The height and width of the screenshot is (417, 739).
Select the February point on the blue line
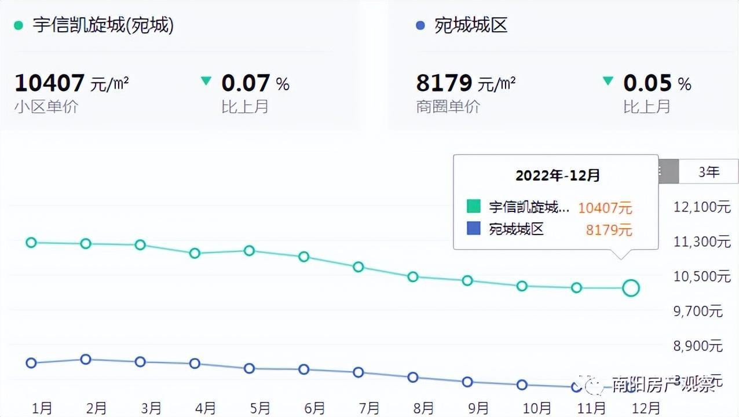86,359
